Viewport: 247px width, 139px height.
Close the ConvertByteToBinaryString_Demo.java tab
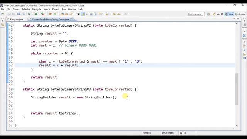pos(71,19)
